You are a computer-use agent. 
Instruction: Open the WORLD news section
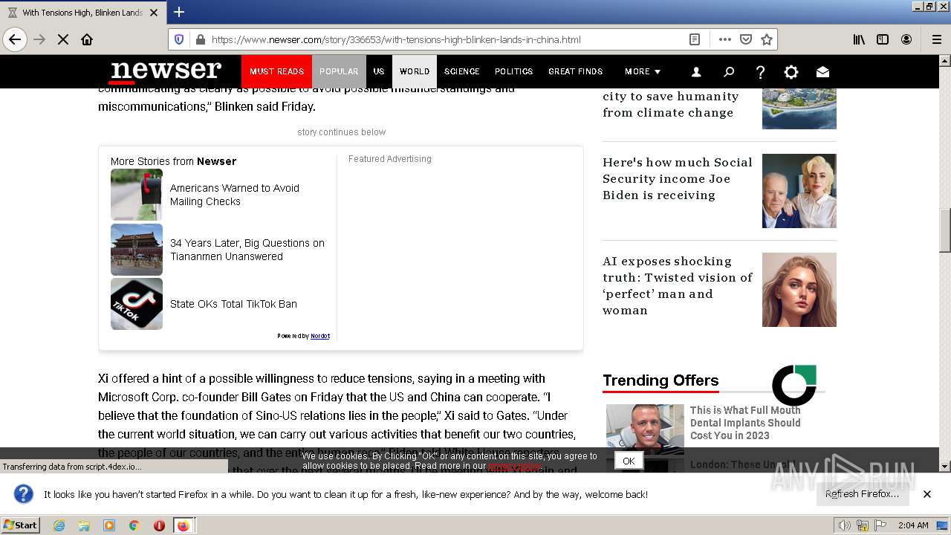coord(415,71)
